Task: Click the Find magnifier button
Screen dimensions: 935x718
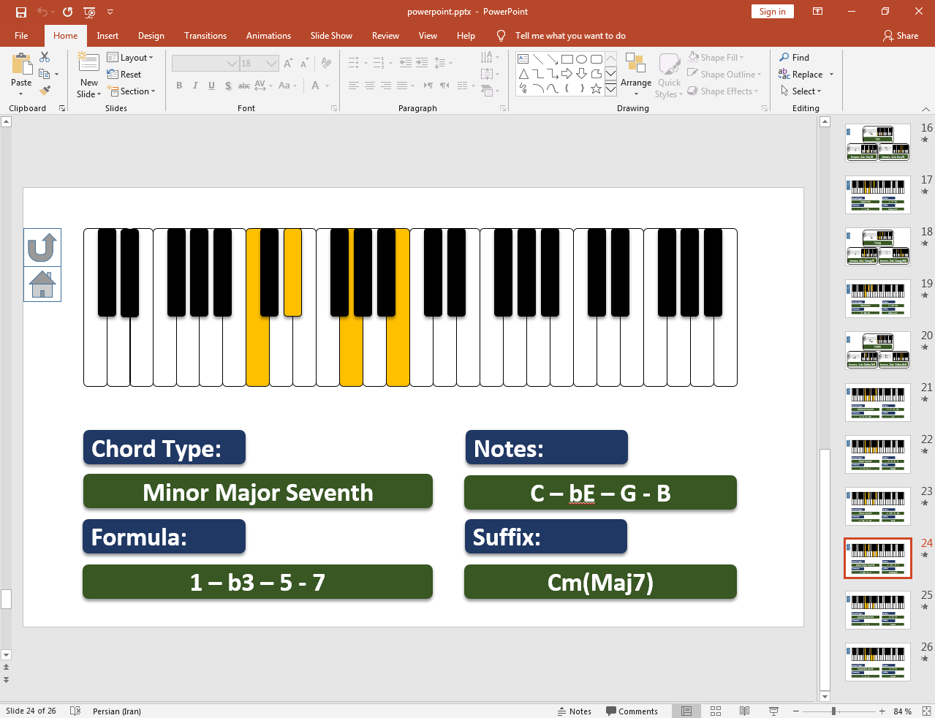Action: click(x=794, y=58)
